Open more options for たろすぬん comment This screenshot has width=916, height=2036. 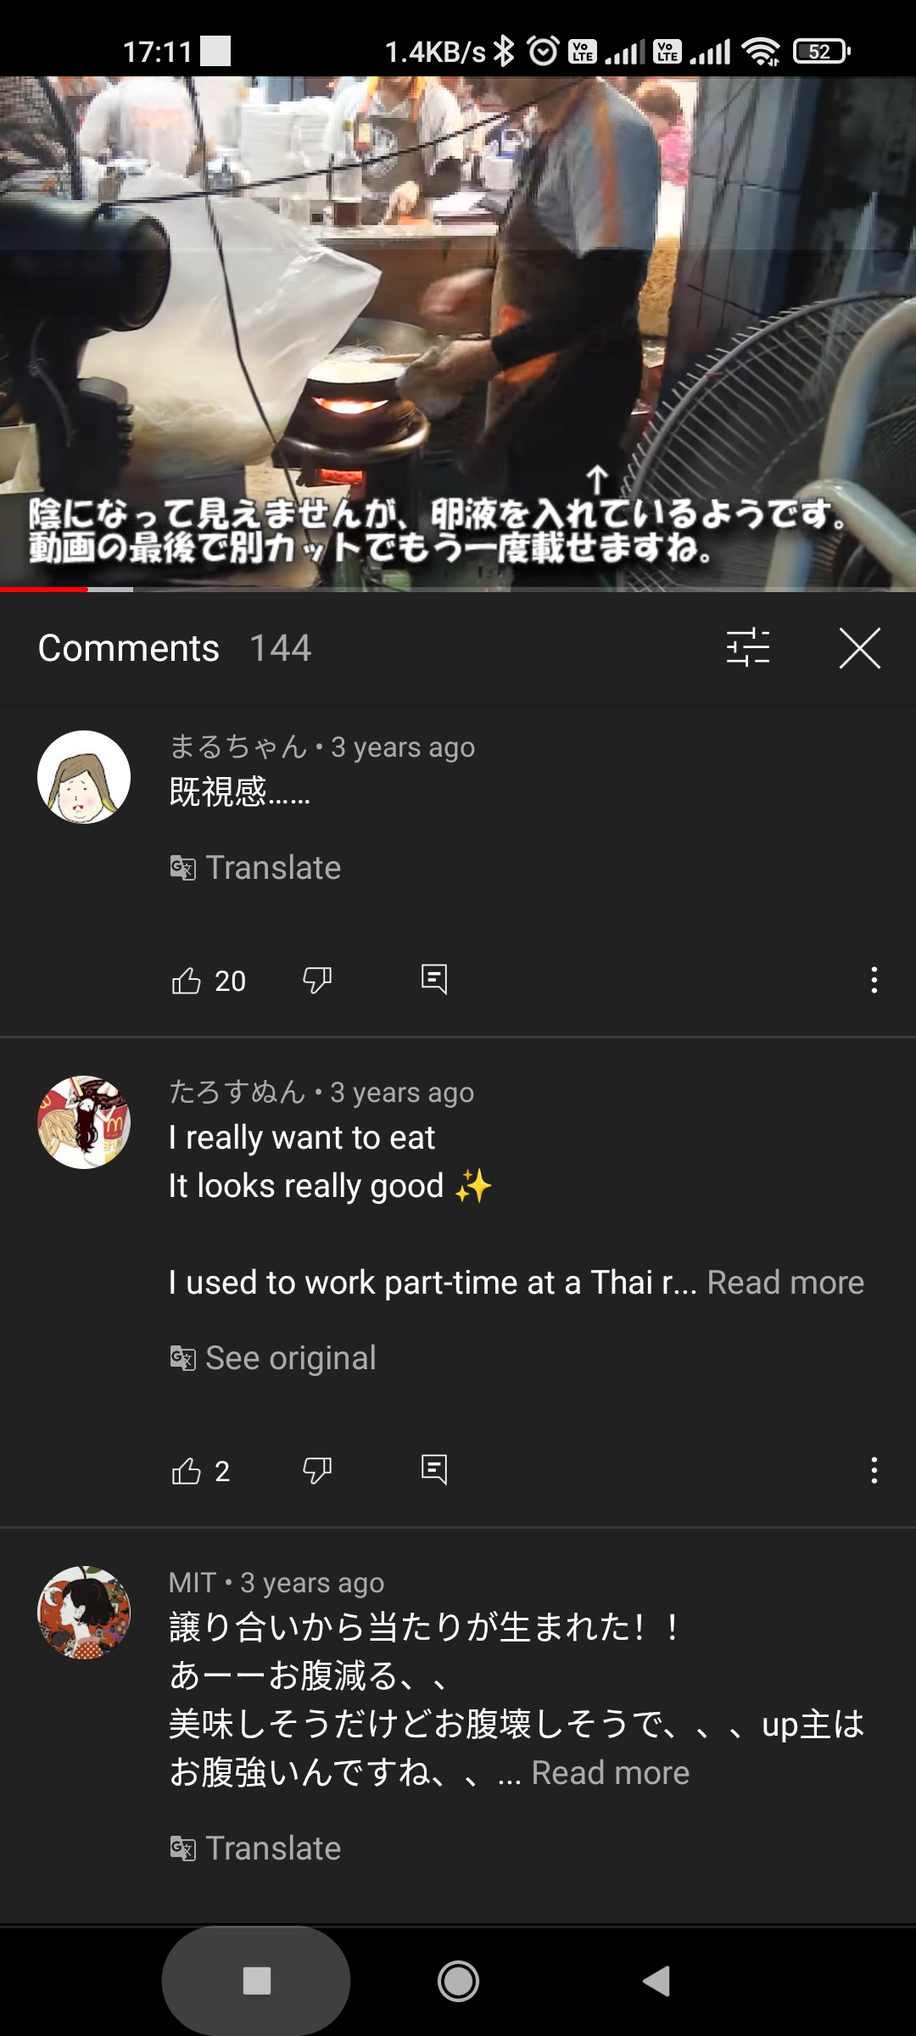click(x=874, y=1470)
